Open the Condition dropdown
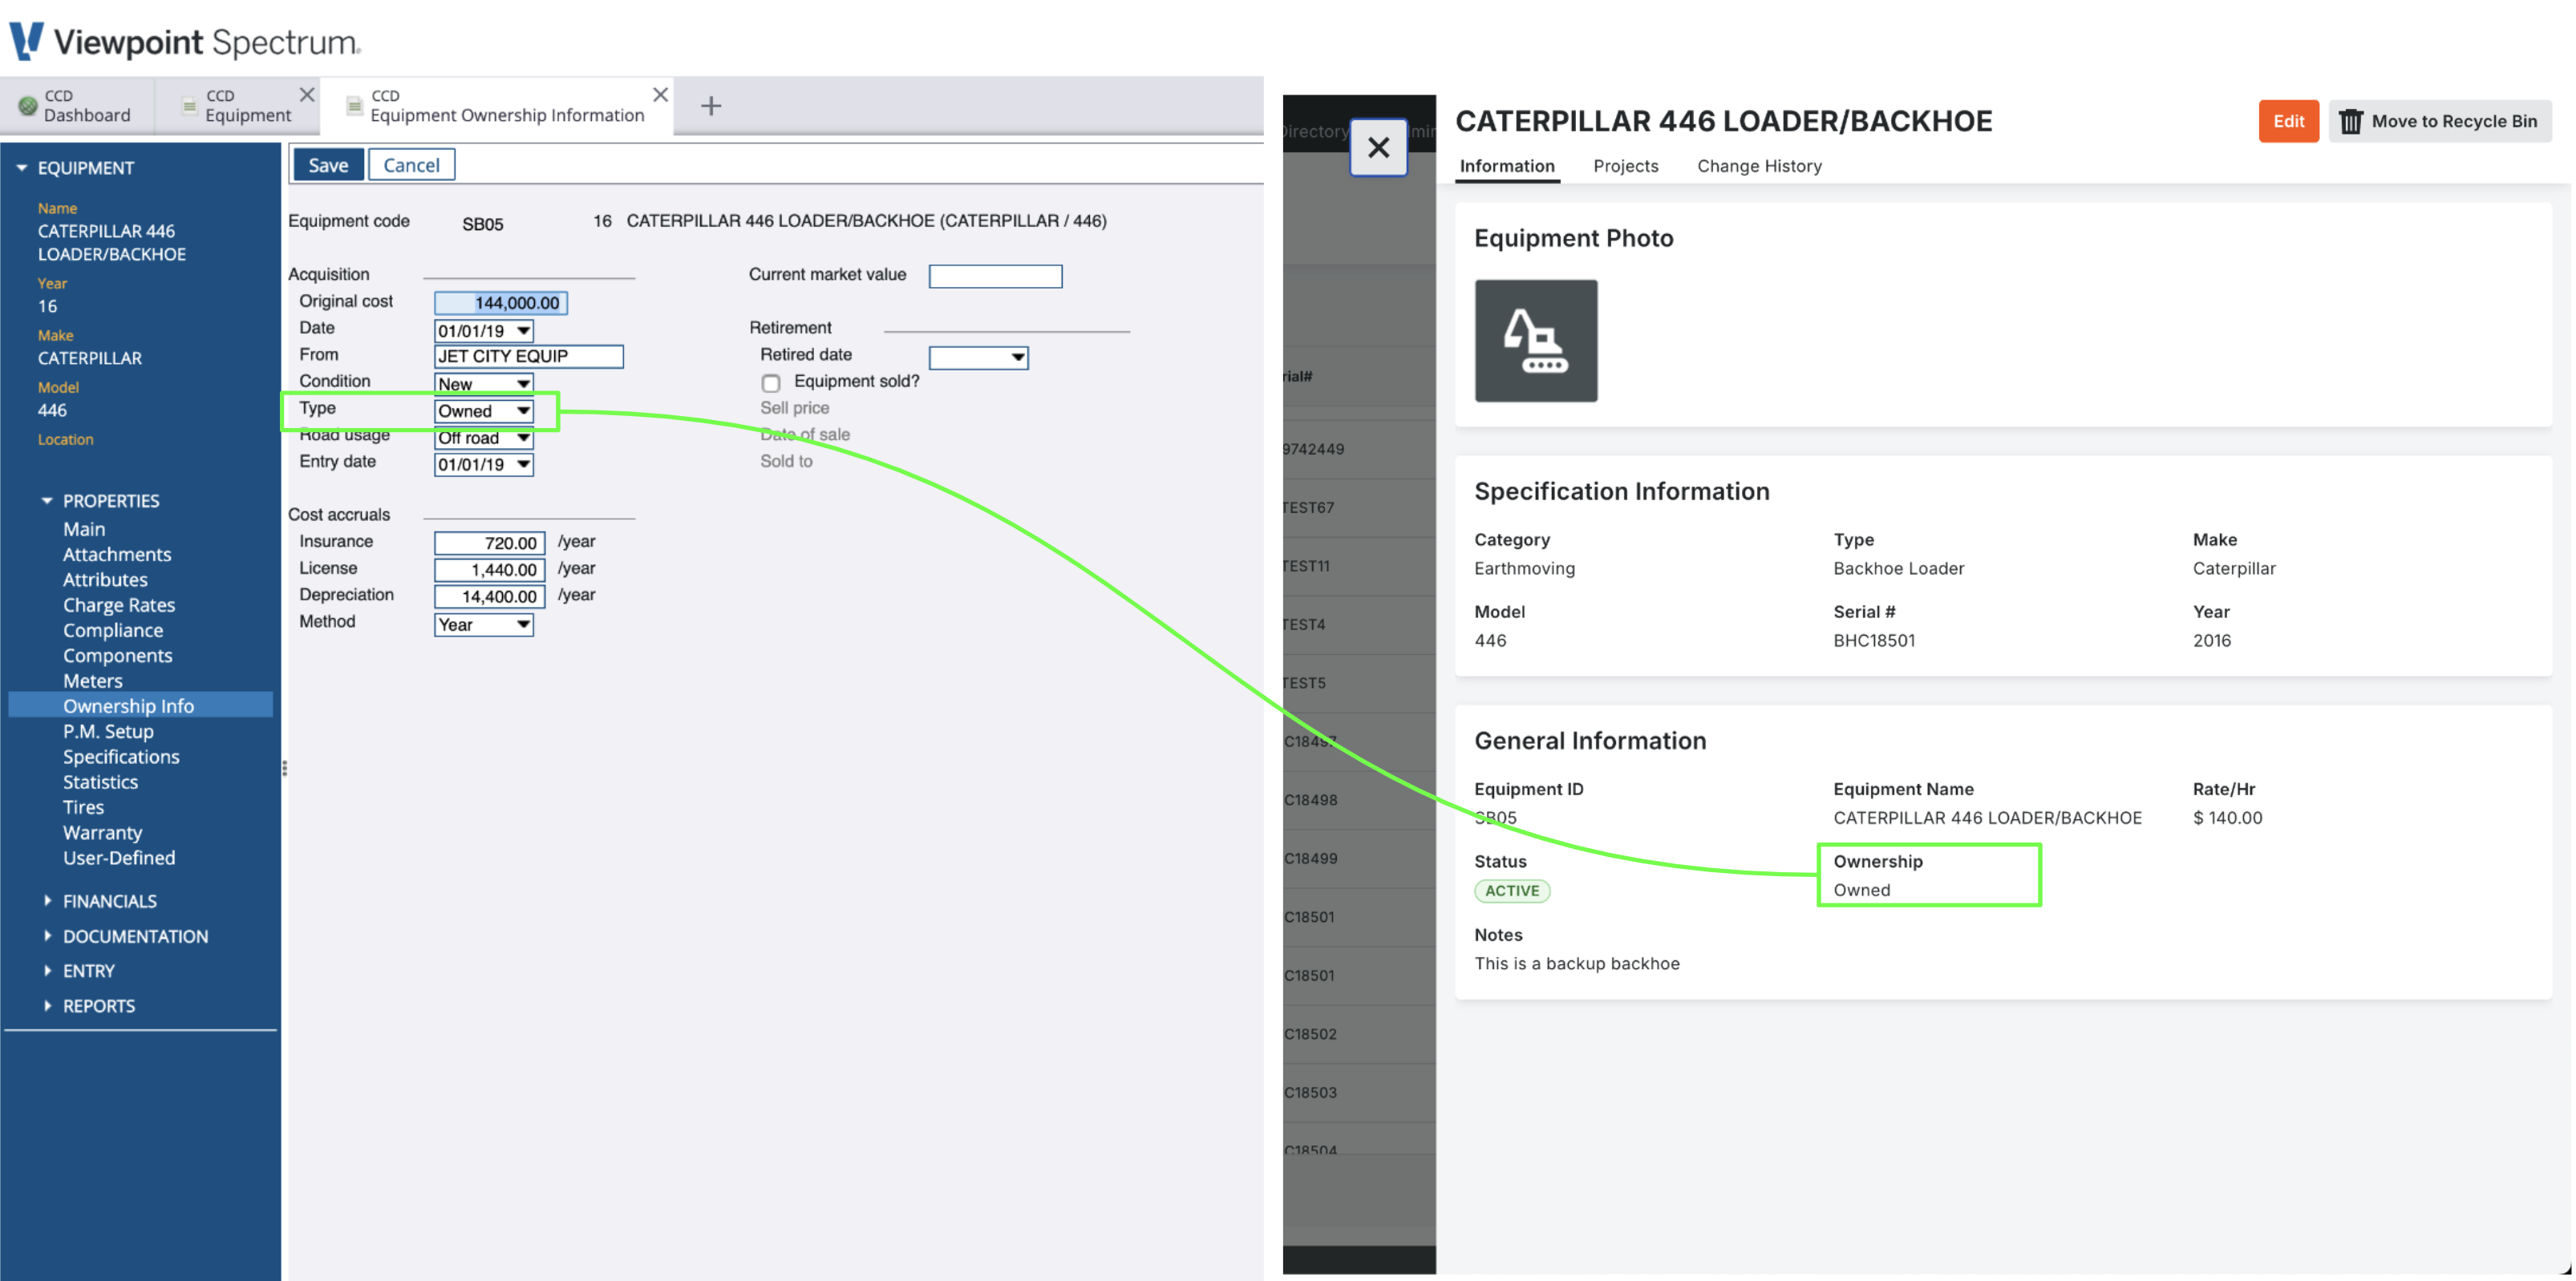The width and height of the screenshot is (2576, 1281). click(x=483, y=384)
